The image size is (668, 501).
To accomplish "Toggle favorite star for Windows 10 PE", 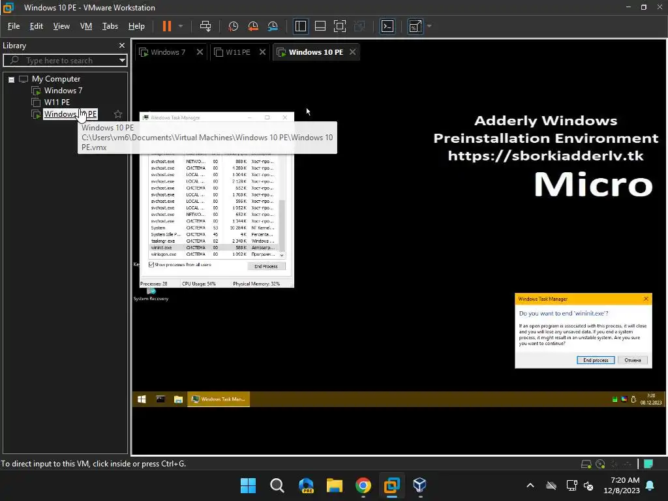I will click(x=118, y=114).
